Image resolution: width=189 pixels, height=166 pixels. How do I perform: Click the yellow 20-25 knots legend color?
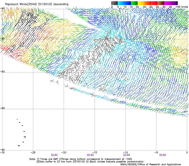click(x=141, y=3)
